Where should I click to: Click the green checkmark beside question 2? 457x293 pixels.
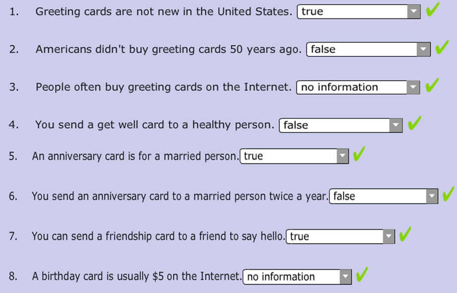(x=442, y=48)
